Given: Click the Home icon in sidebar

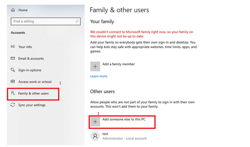Looking at the screenshot, I should (x=13, y=10).
